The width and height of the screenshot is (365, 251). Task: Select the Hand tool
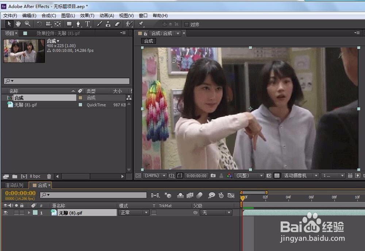click(x=18, y=24)
